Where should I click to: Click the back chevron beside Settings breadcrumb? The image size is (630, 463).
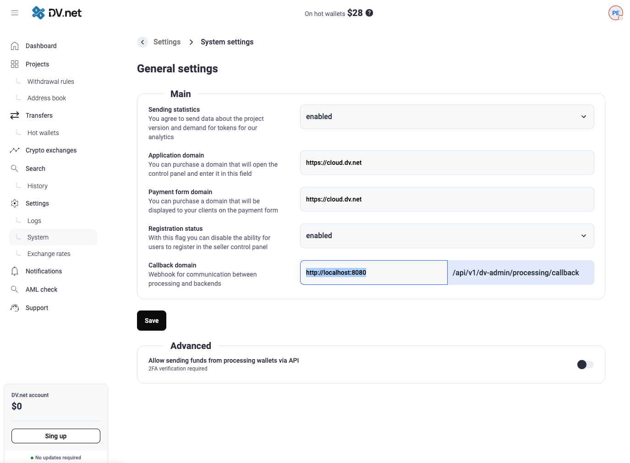(142, 42)
